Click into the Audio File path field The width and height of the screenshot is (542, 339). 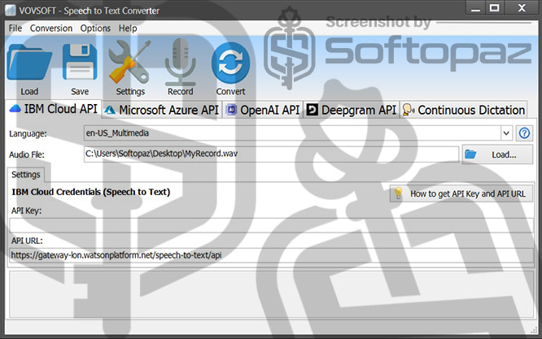click(271, 154)
